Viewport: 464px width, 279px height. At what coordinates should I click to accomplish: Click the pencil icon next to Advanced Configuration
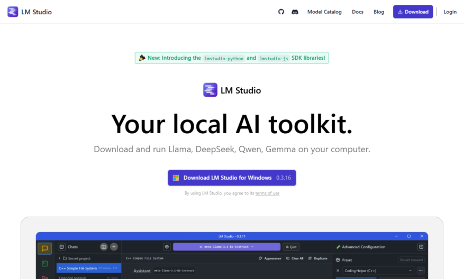[338, 247]
